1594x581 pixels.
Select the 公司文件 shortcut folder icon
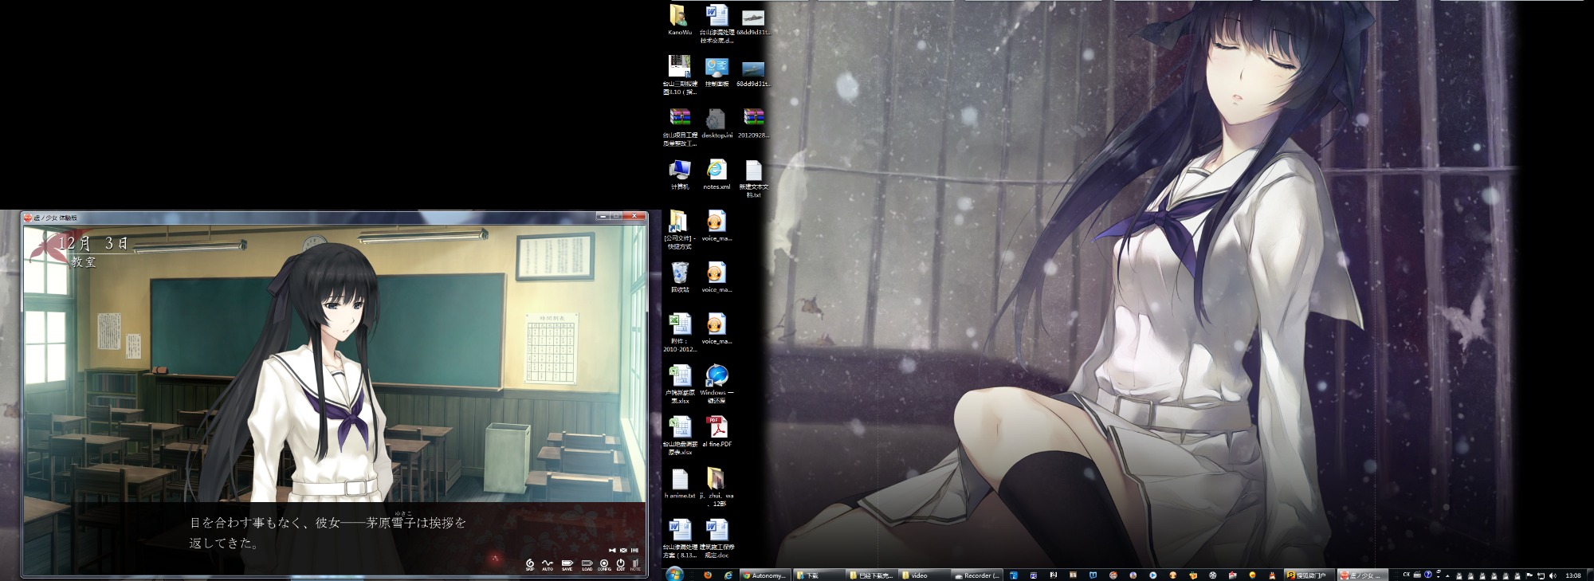680,230
